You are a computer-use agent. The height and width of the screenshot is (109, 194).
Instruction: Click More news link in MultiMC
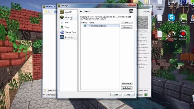(144, 91)
